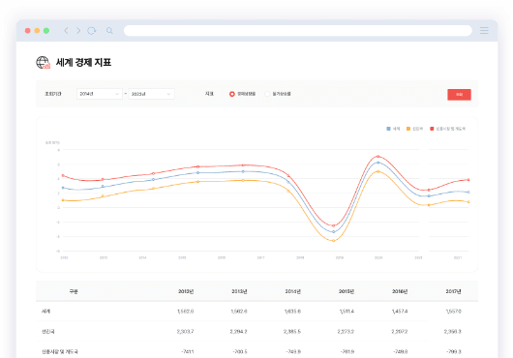Screen dimensions: 513x358
Task: Click the 2017년 table column header
Action: coord(453,291)
